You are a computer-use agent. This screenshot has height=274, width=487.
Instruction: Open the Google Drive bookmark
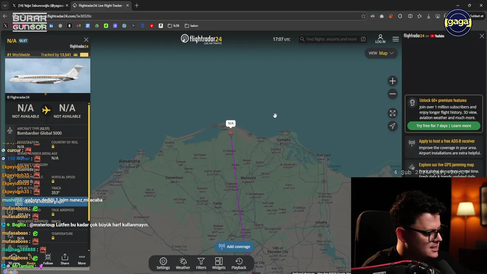pos(97,26)
